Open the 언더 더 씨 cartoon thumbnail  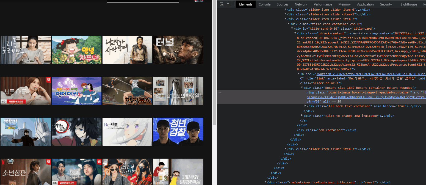(77, 91)
